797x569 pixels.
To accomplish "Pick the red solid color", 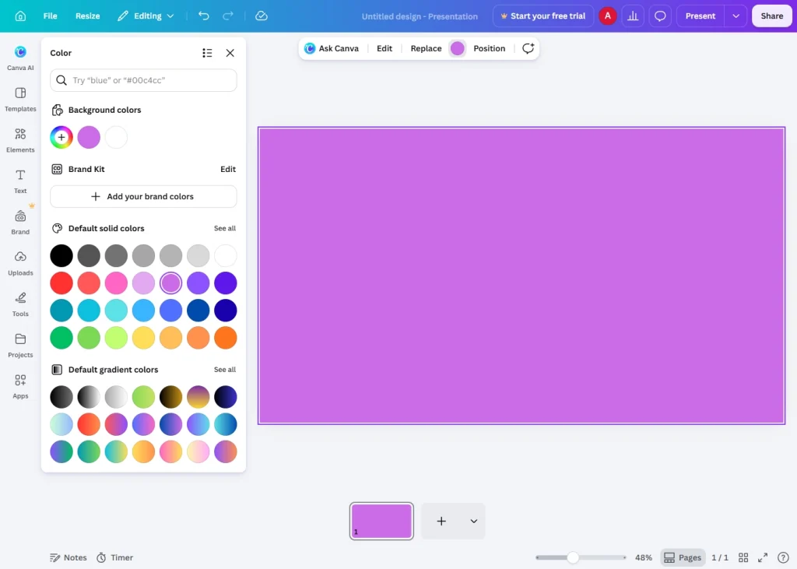I will tap(61, 283).
